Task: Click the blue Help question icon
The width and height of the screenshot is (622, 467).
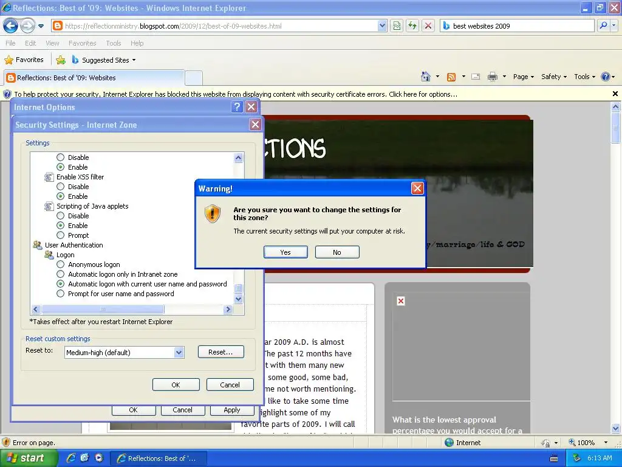Action: tap(606, 77)
